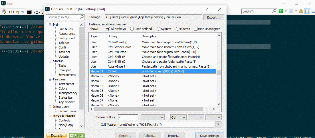Open the Appearance settings page
Screen dimensions: 315x138
(x=67, y=34)
